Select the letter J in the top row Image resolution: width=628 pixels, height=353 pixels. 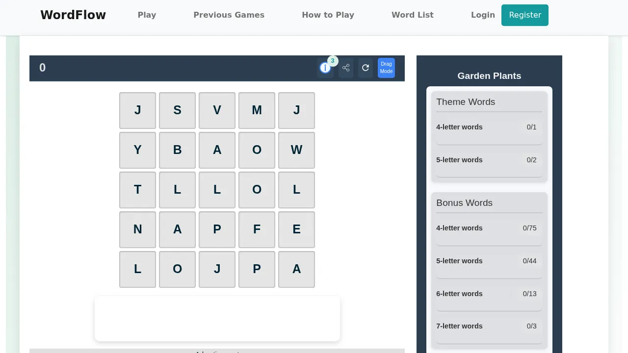pos(137,110)
